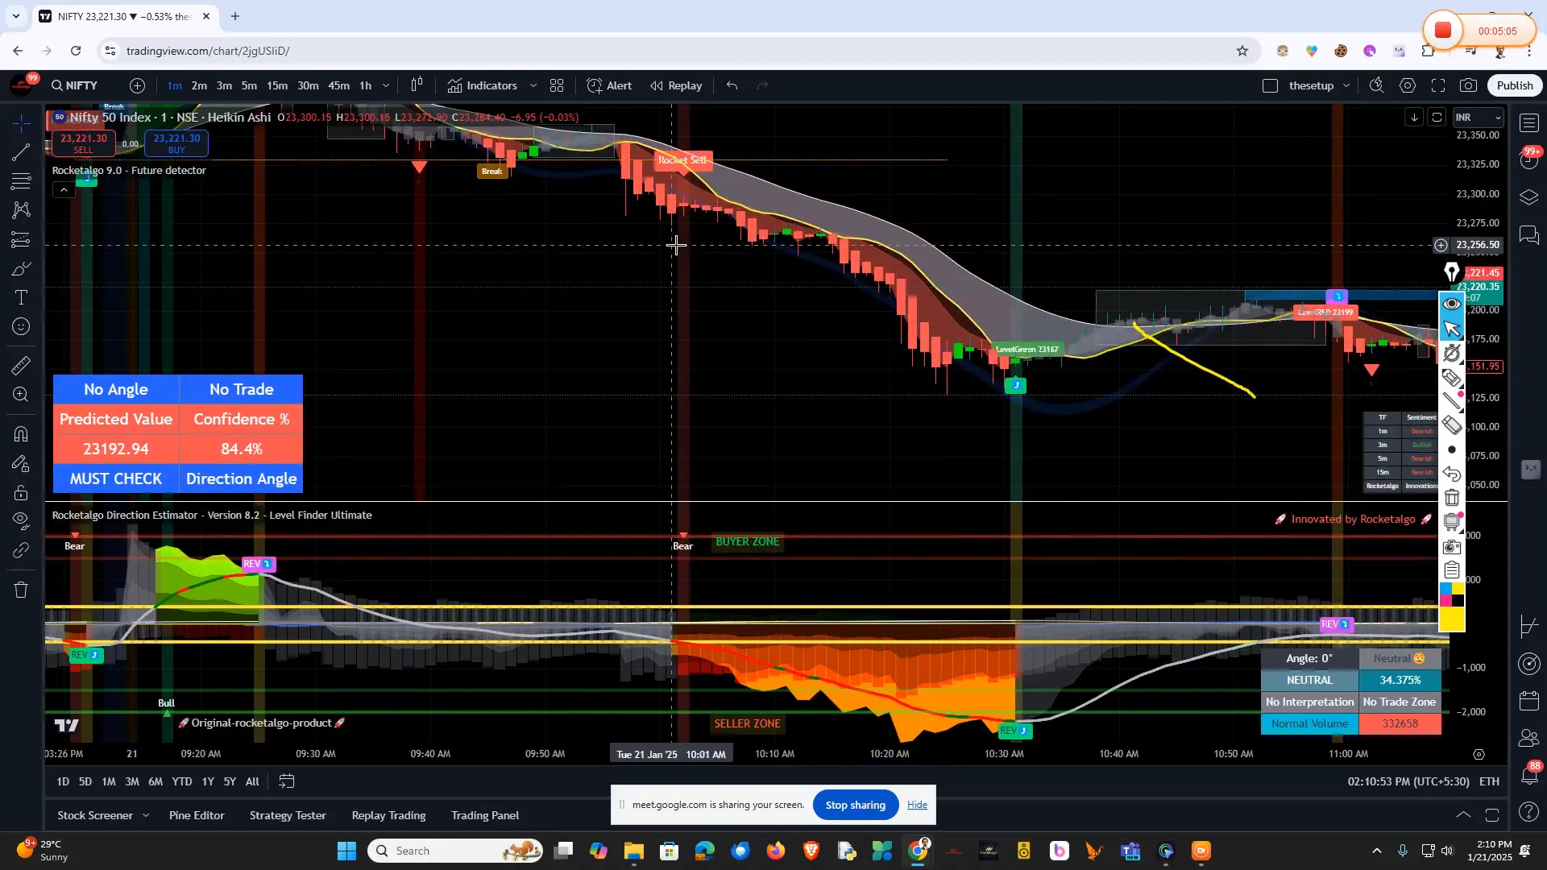
Task: Toggle hide all drawings eye icon
Action: (22, 521)
